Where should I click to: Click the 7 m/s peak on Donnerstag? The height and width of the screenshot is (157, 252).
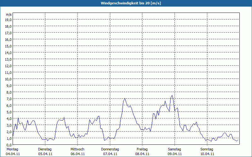(x=125, y=98)
